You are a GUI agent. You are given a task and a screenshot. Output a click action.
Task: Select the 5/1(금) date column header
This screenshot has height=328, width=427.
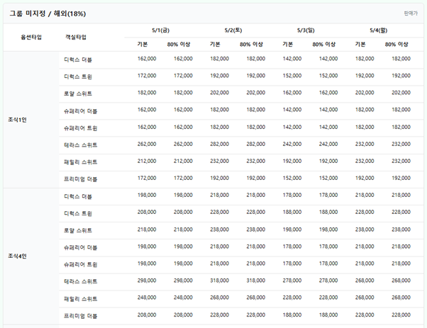(x=161, y=30)
